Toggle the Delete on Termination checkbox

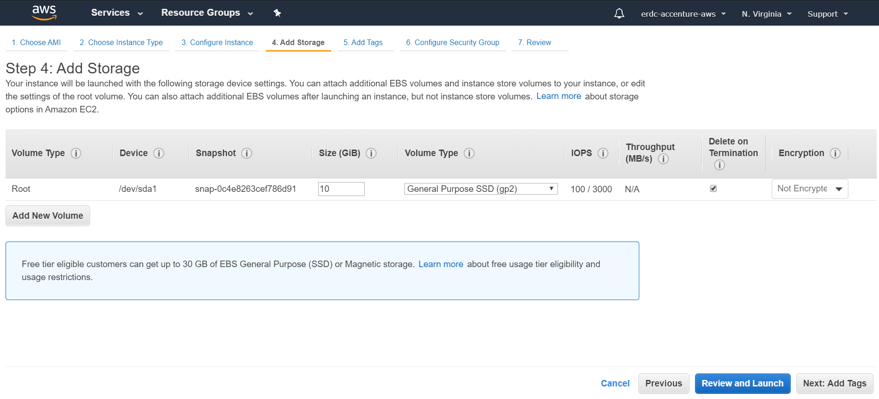713,189
